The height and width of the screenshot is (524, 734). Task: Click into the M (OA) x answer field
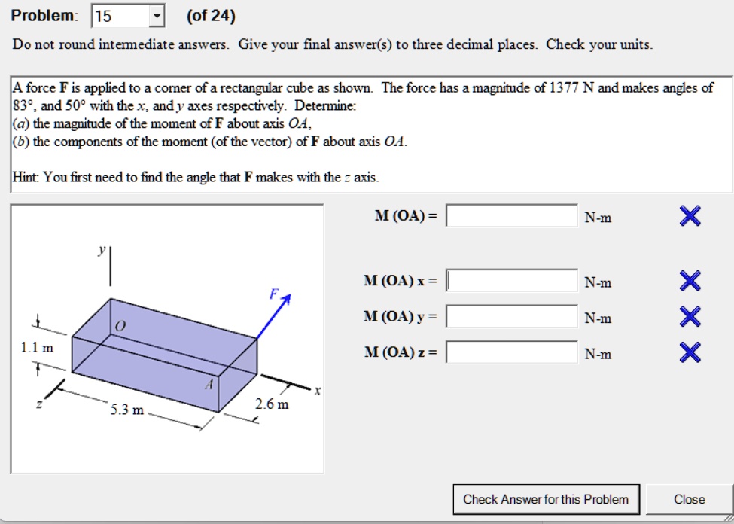(x=512, y=281)
